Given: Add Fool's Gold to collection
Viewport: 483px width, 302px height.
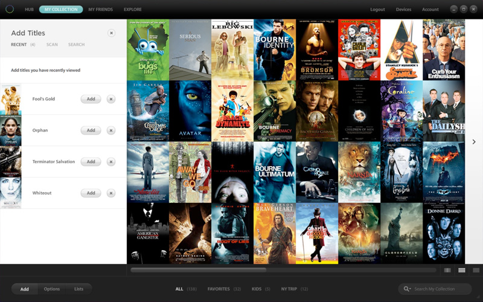Looking at the screenshot, I should [x=91, y=99].
